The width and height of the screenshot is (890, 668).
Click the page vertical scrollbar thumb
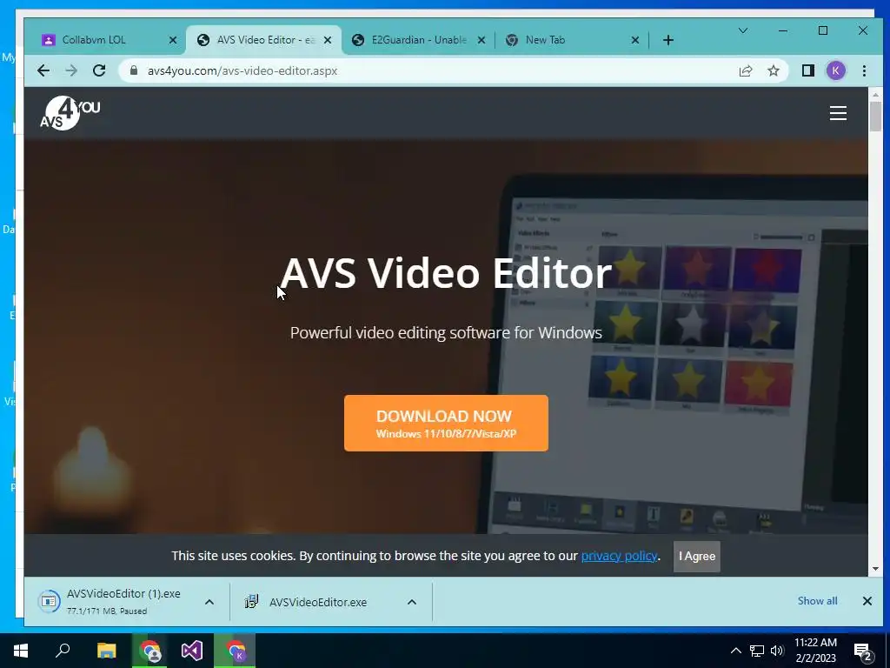[875, 116]
